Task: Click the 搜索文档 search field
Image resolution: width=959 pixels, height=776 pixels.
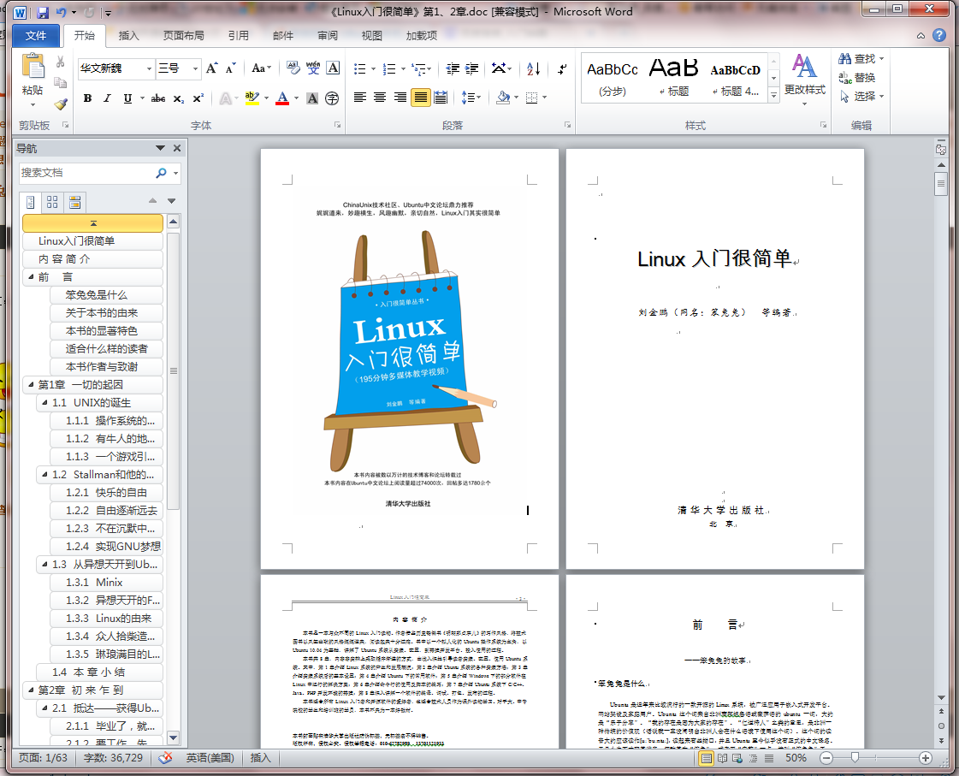Action: (x=86, y=173)
